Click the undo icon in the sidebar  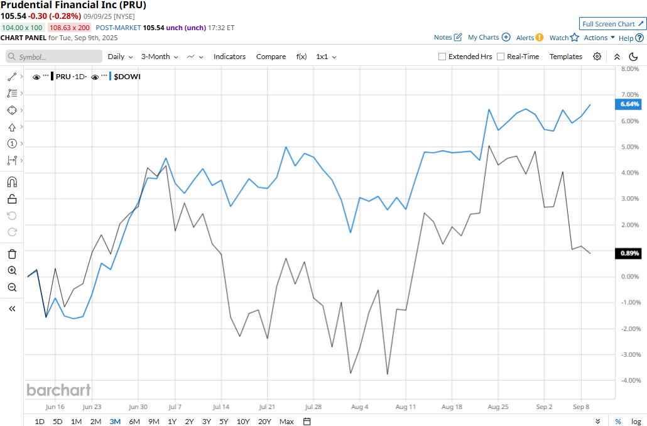pos(12,216)
